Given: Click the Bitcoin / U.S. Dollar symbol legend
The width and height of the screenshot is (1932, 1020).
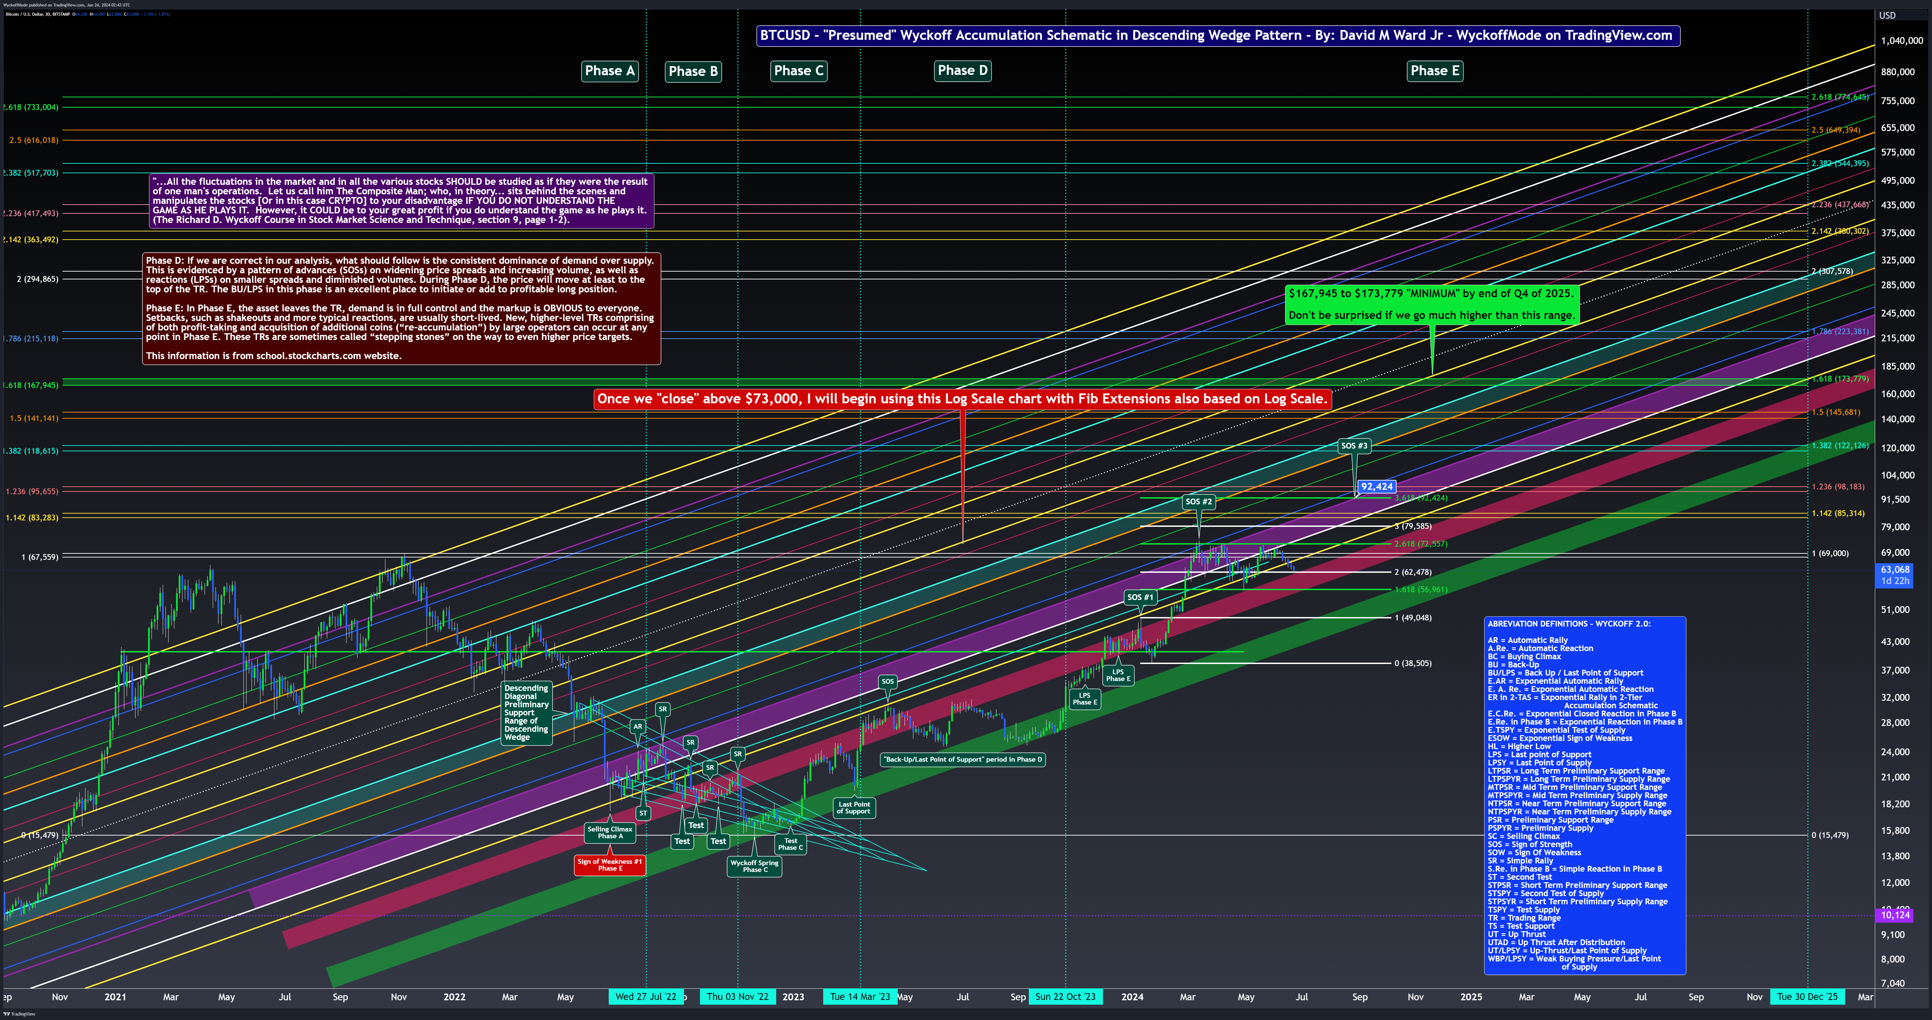Looking at the screenshot, I should 37,14.
